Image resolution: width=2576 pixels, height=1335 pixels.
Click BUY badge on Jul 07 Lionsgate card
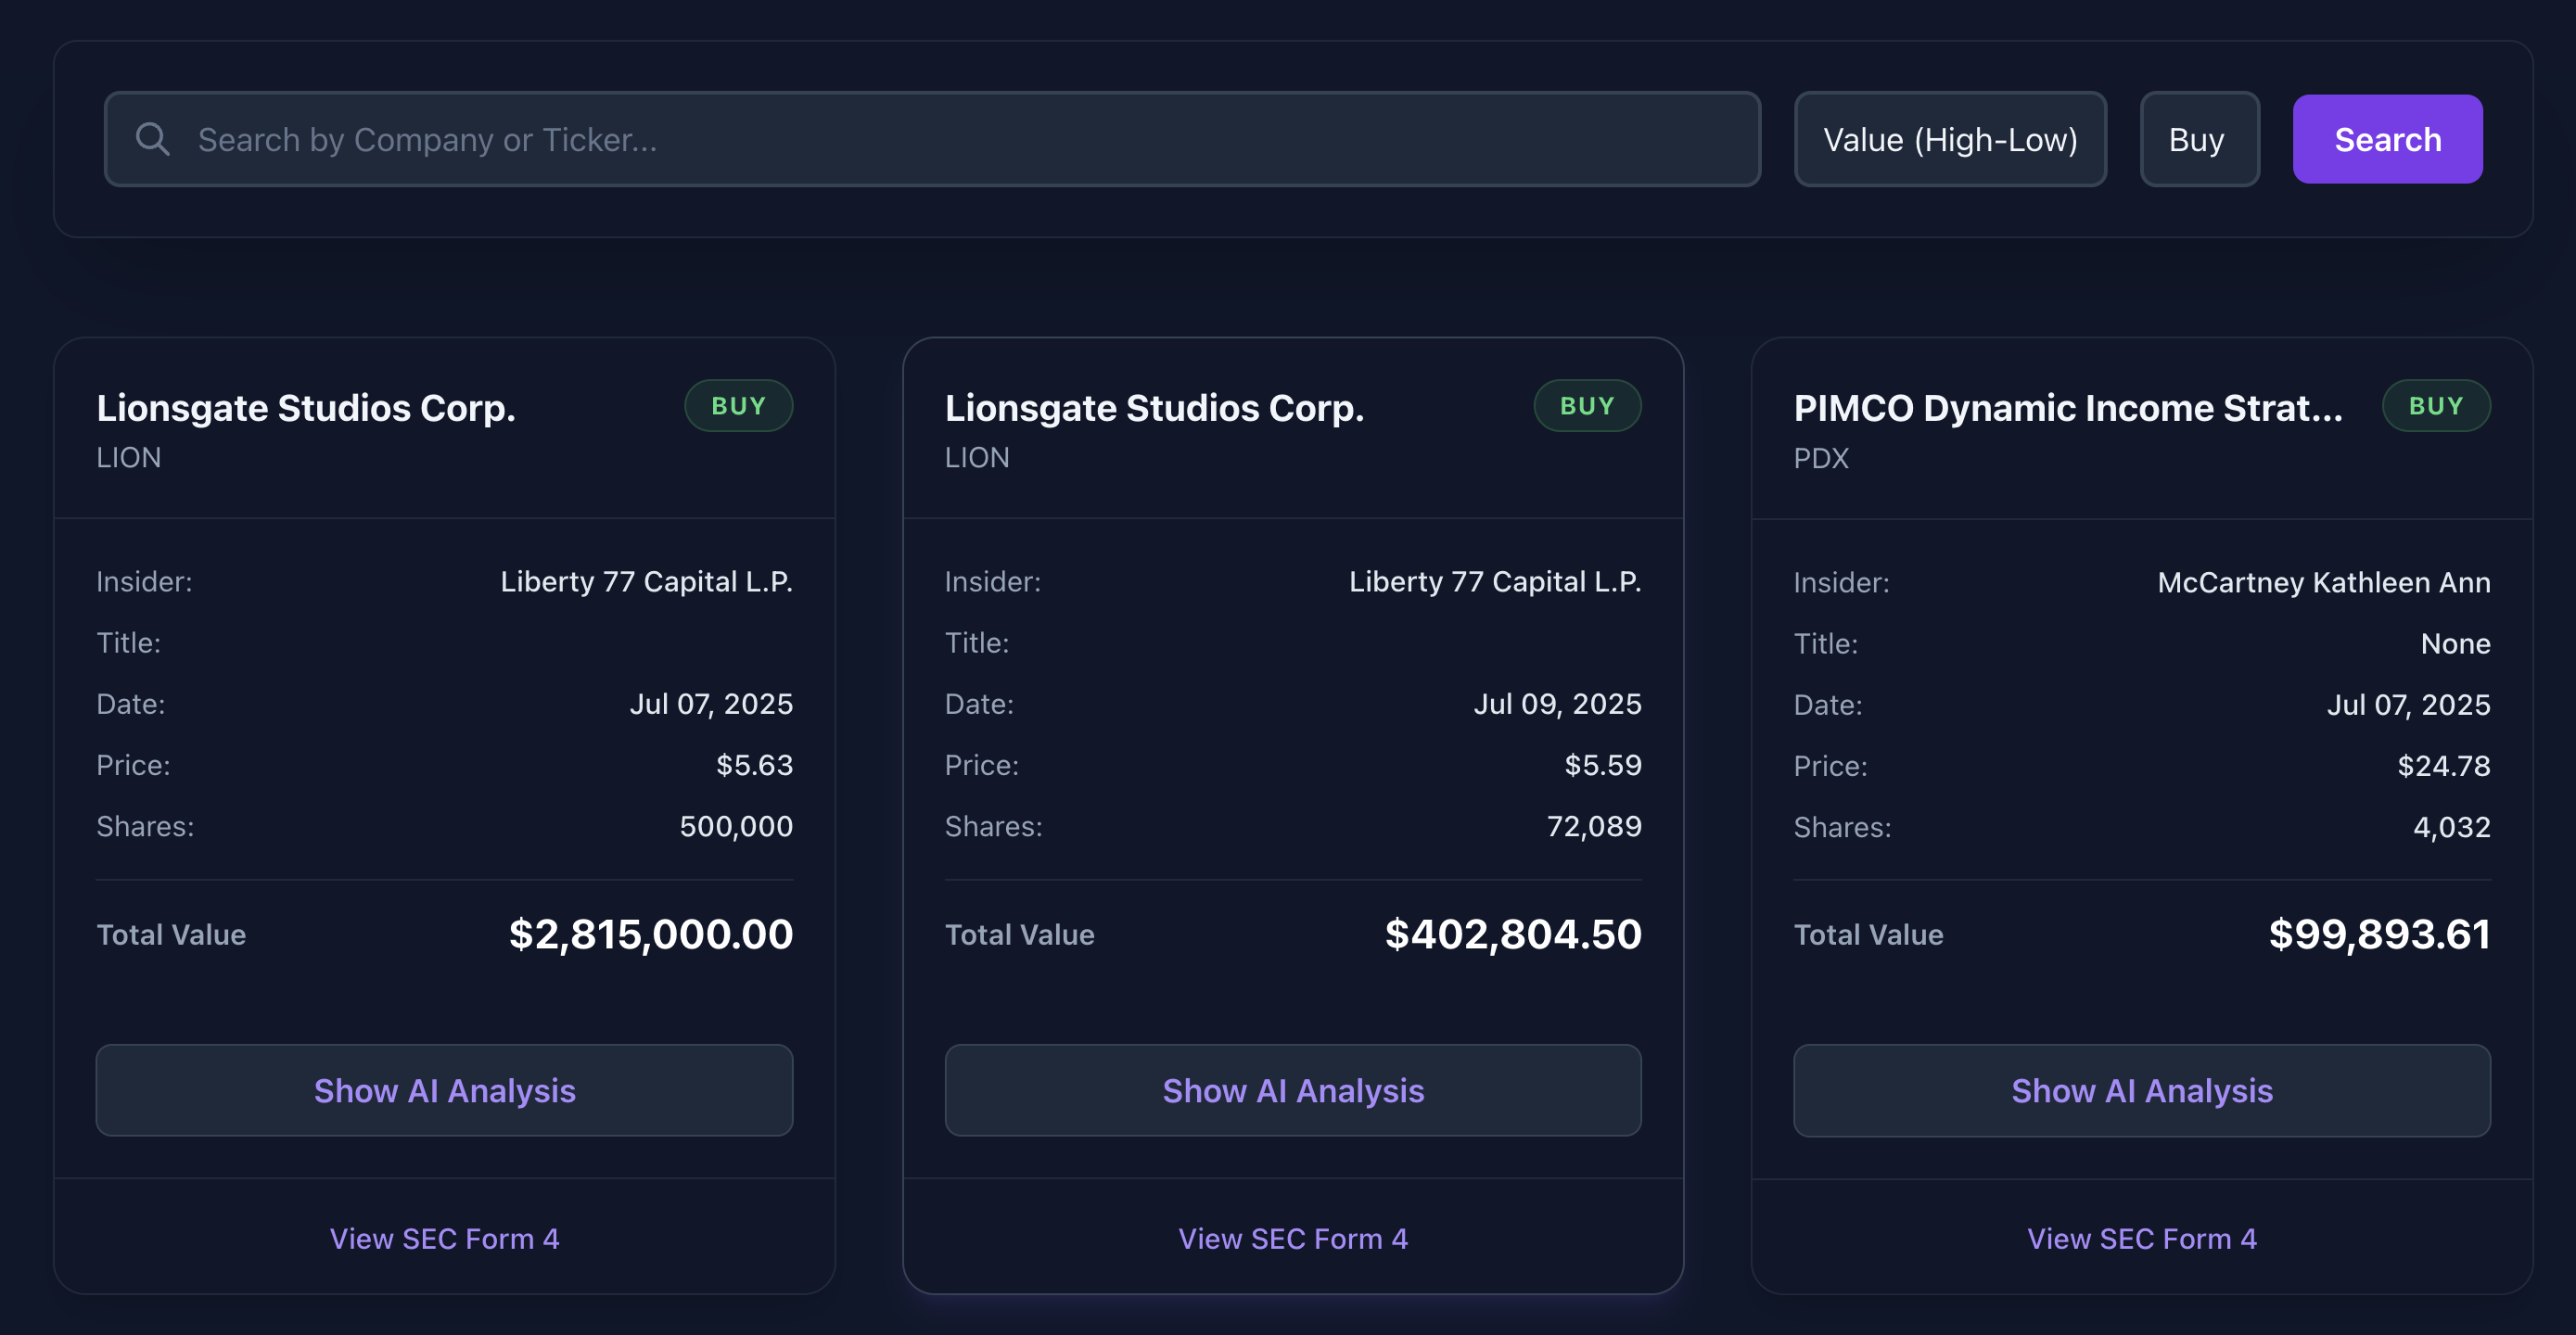click(x=739, y=406)
